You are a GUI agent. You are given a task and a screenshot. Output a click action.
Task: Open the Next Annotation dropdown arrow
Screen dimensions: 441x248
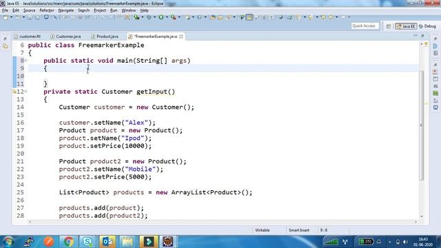pyautogui.click(x=305, y=17)
